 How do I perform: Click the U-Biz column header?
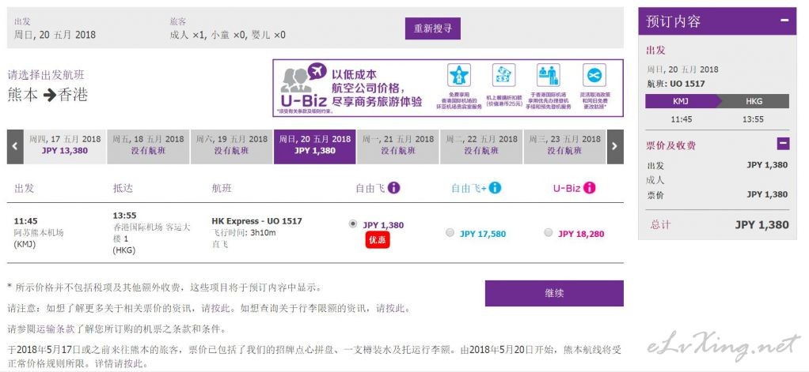(x=567, y=188)
